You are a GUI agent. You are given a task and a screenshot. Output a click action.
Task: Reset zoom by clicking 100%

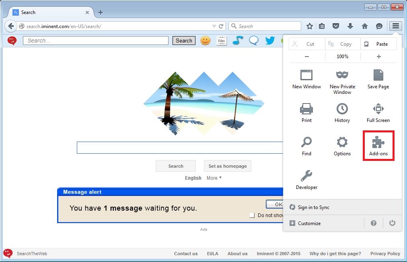[343, 57]
